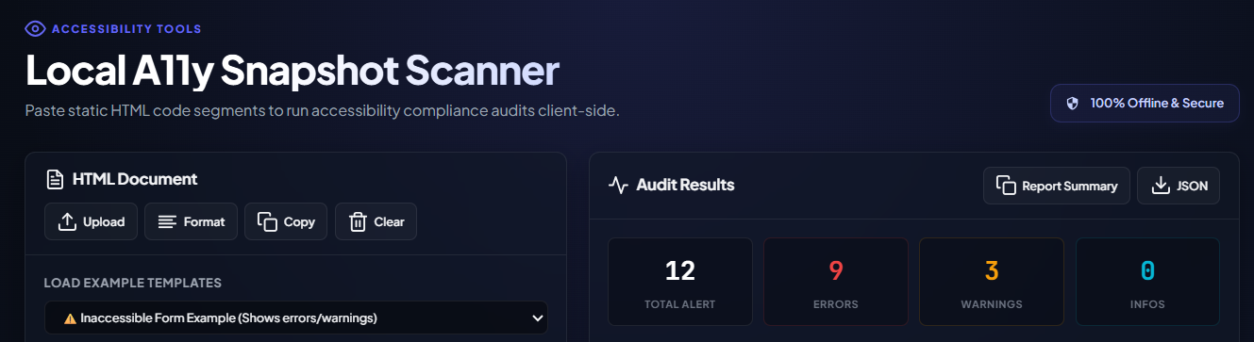The height and width of the screenshot is (342, 1254).
Task: Click the HTML Document file icon
Action: [55, 179]
